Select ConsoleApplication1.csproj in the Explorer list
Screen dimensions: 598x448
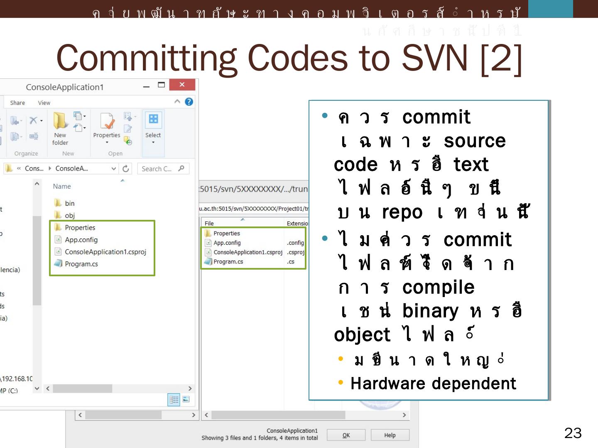tap(100, 252)
